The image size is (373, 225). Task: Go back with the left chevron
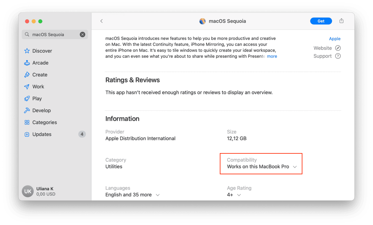point(101,21)
